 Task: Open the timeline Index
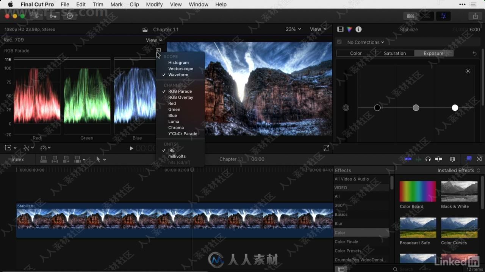[x=17, y=159]
